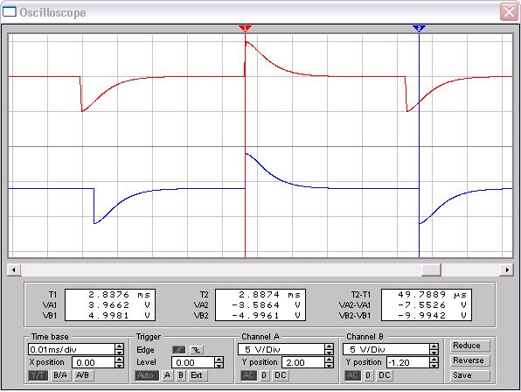Set Channel B coupling to AC
Screen dimensions: 521x392
click(x=352, y=375)
